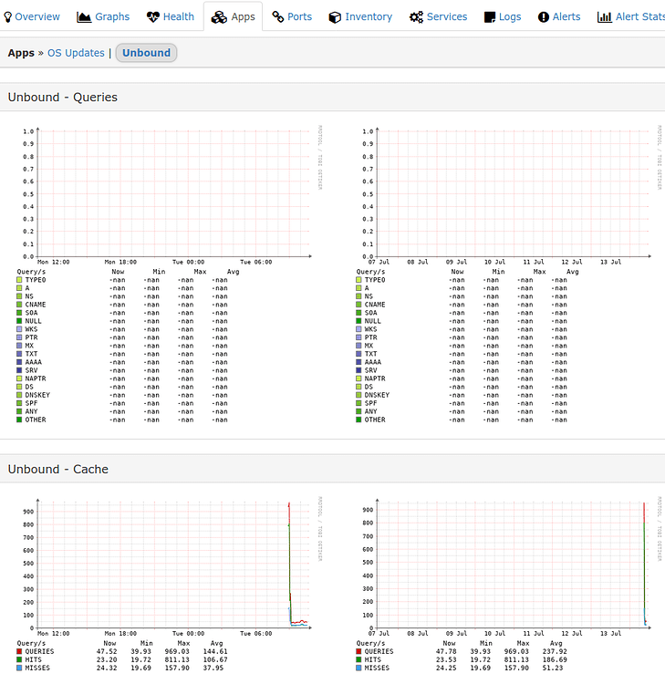Click the Alert Stats bar-chart icon
The height and width of the screenshot is (684, 665).
pos(605,17)
